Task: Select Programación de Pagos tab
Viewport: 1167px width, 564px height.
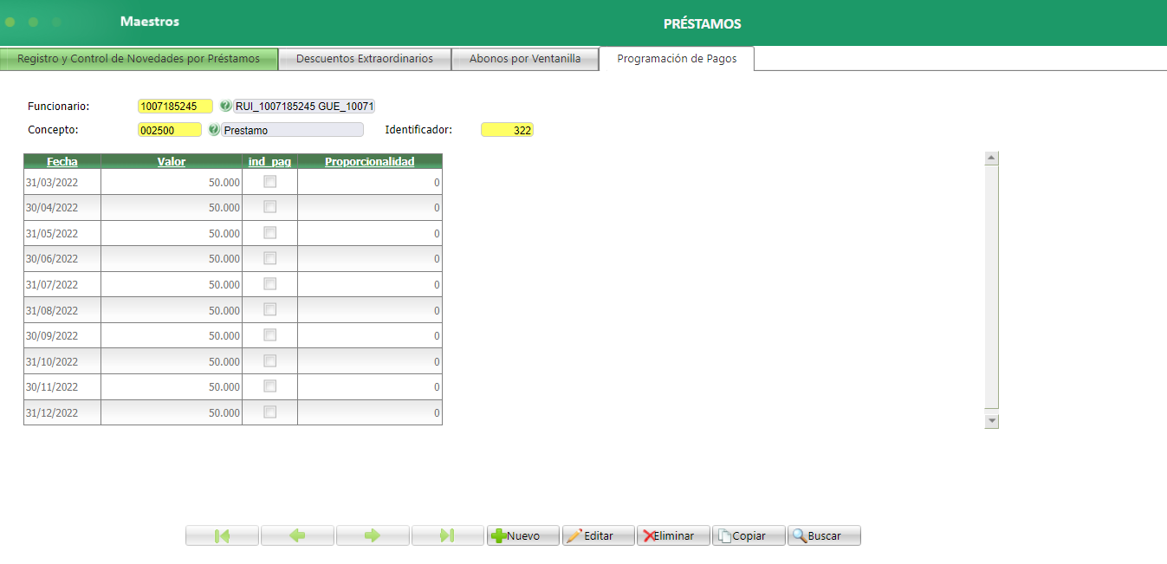Action: 677,59
